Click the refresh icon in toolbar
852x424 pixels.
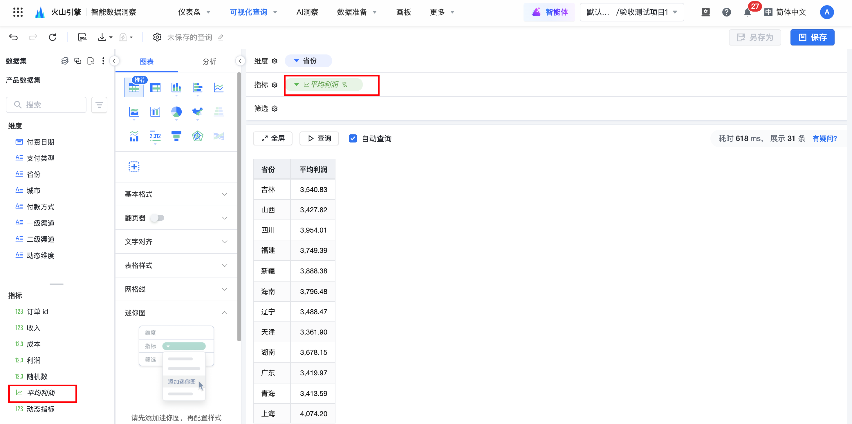click(53, 37)
